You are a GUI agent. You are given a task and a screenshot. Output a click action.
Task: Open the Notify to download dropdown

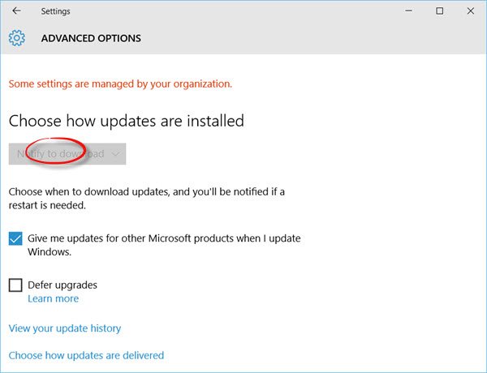click(x=67, y=153)
